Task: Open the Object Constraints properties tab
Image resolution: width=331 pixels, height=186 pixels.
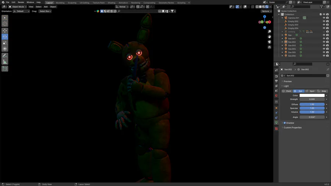Action: [276, 118]
